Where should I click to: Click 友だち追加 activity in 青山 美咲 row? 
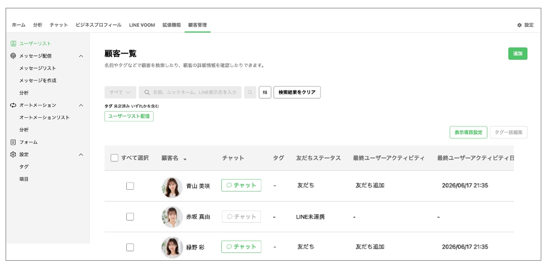(x=370, y=185)
